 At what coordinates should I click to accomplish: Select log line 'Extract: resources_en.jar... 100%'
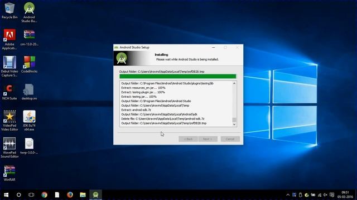click(143, 88)
